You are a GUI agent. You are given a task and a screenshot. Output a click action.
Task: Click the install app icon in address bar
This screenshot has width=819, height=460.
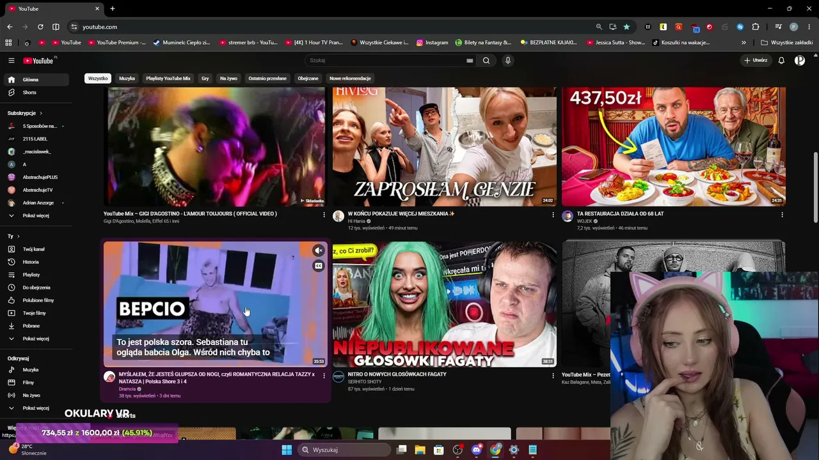pos(613,27)
